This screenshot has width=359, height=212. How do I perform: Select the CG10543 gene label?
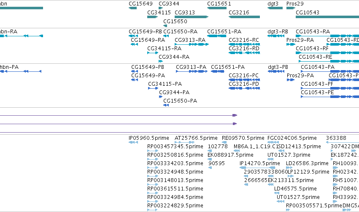(308, 12)
